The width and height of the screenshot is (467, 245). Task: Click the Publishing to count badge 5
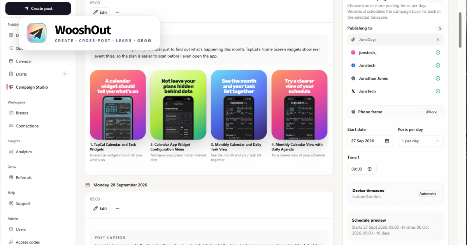coord(440,28)
